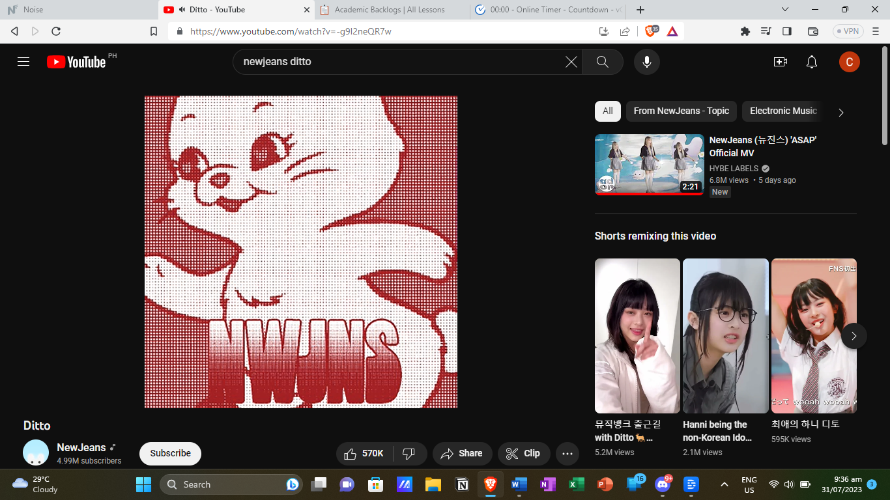Viewport: 890px width, 500px height.
Task: Install the app via address bar icon
Action: (604, 31)
